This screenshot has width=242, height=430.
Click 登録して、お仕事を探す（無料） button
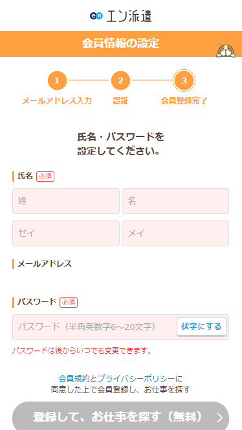coord(121,416)
